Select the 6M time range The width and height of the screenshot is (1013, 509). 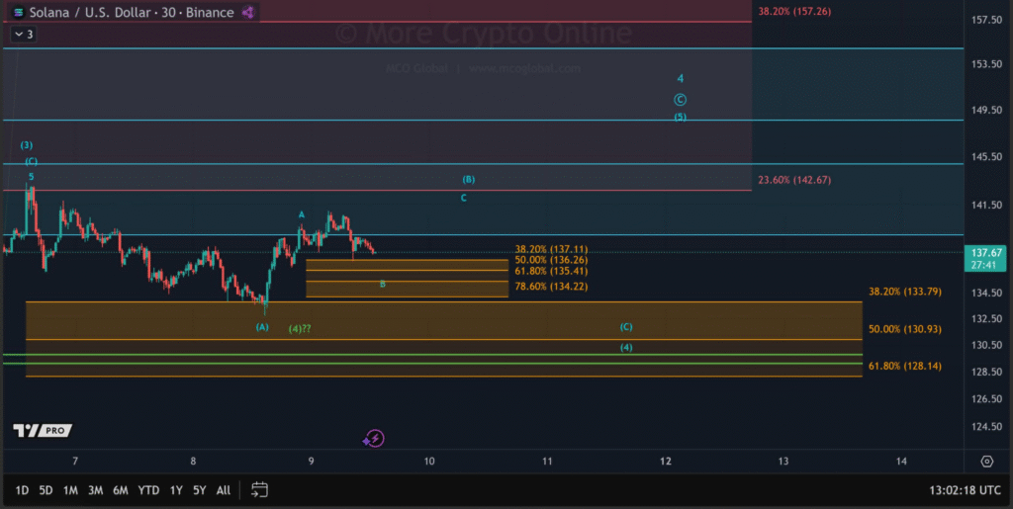pos(120,490)
